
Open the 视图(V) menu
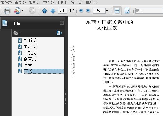(x=34, y=2)
